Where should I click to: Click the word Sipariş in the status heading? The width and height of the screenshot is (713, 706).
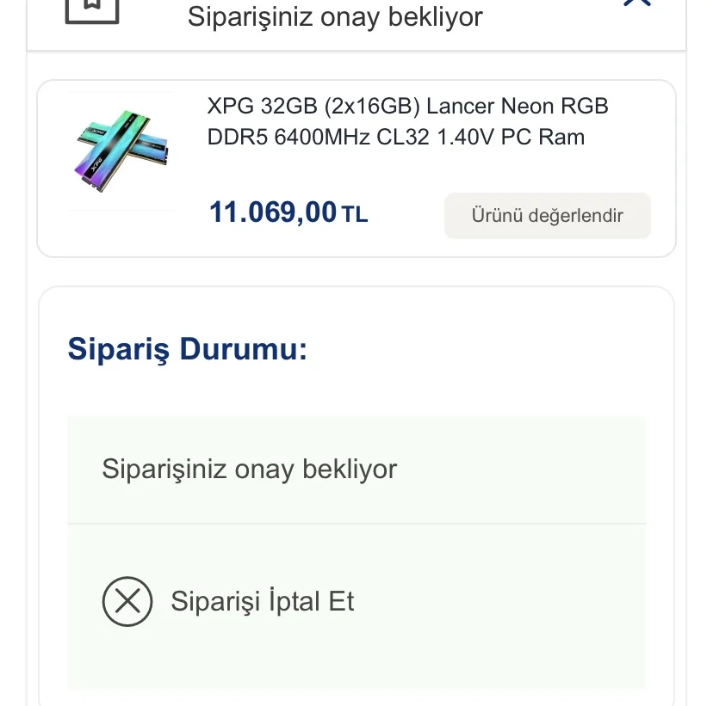coord(119,351)
